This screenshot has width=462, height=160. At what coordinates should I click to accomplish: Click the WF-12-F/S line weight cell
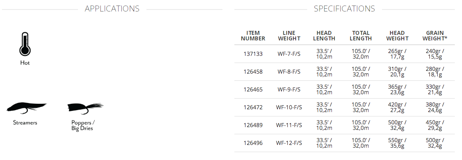pos(289,143)
